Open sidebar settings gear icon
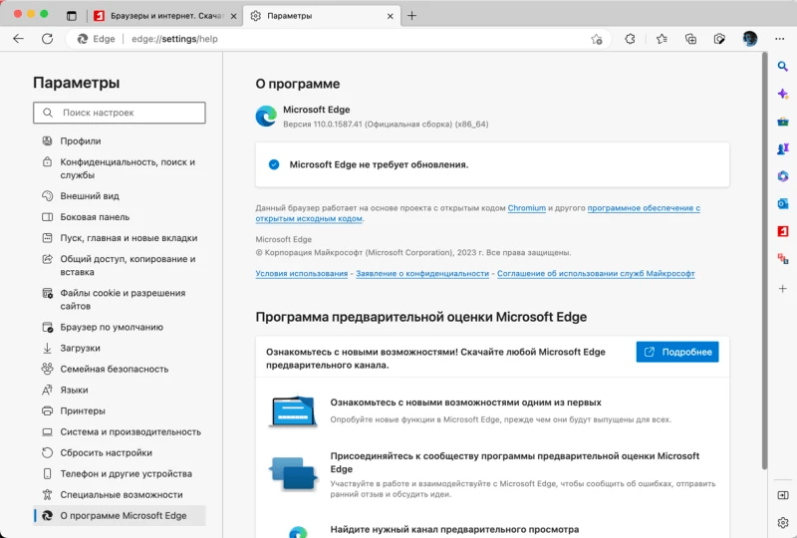Screen dimensions: 797x538 click(783, 522)
